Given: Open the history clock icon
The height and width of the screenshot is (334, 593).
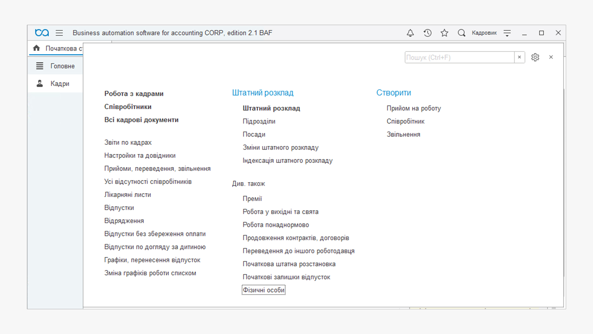Looking at the screenshot, I should (427, 33).
